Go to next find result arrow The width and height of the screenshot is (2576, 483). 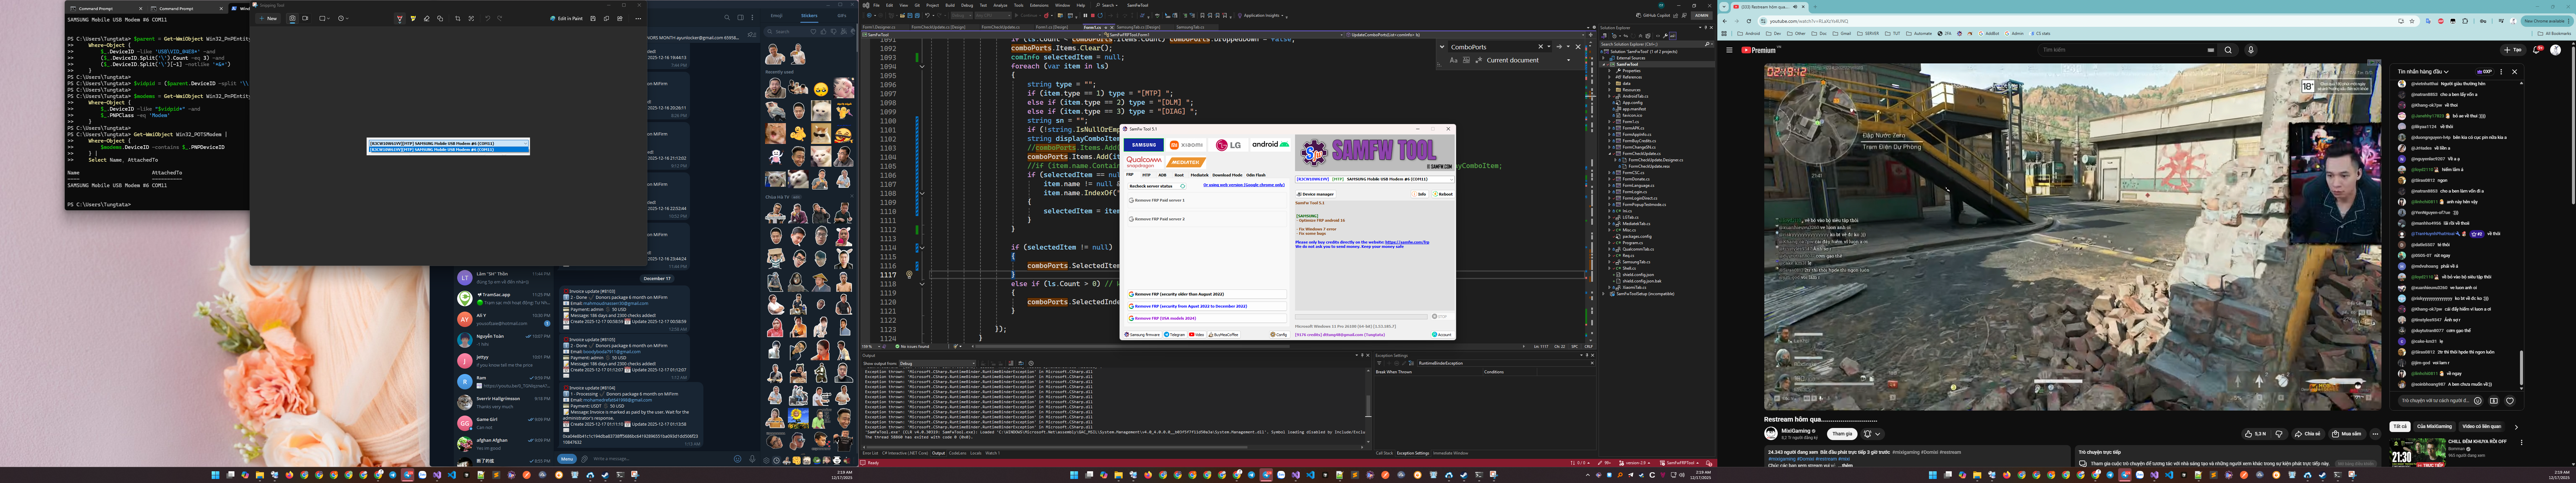pyautogui.click(x=1559, y=47)
